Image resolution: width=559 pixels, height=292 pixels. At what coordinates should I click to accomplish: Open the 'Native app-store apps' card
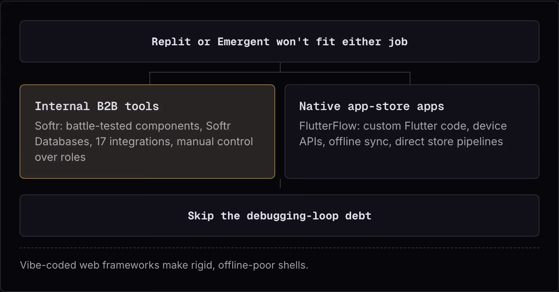tap(412, 132)
